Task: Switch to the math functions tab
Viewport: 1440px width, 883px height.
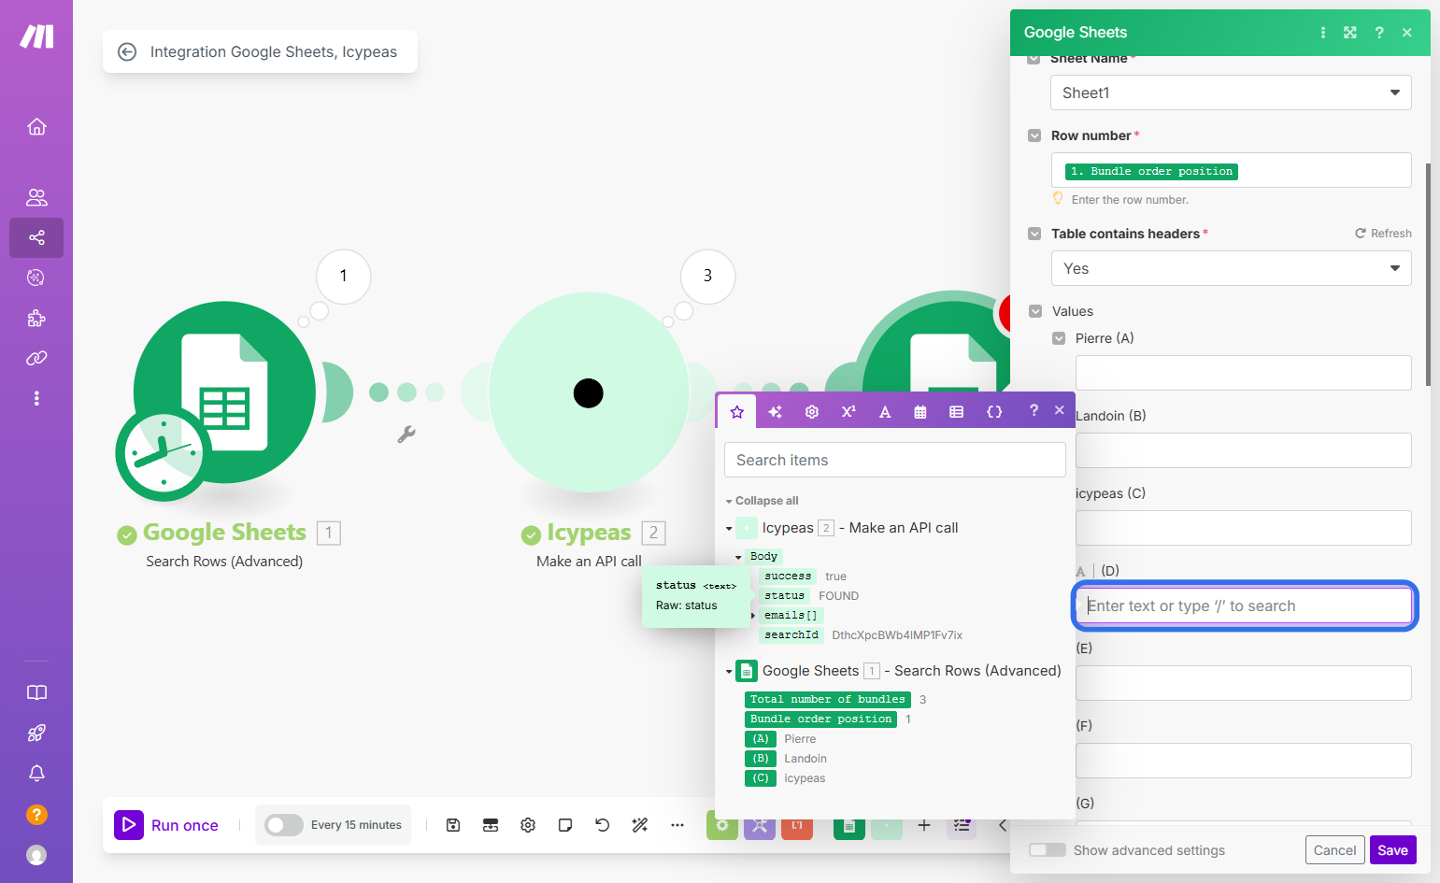Action: 848,411
